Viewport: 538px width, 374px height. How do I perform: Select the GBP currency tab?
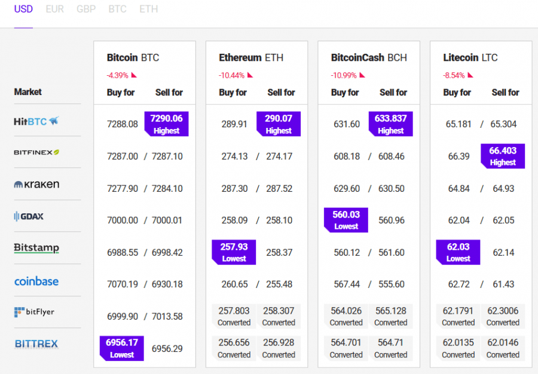85,9
